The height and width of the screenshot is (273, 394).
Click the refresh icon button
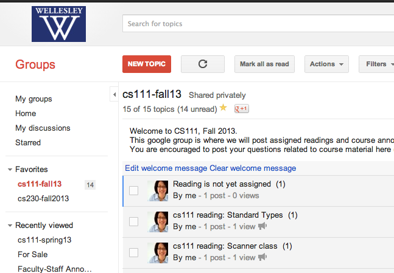click(x=203, y=64)
